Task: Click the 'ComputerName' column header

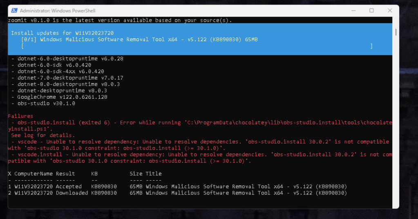Action: click(x=34, y=173)
